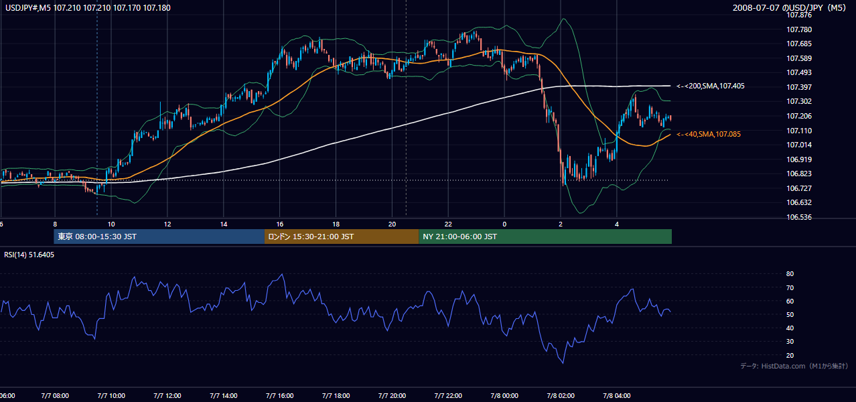Click hour tick 2 under the price chart
This screenshot has height=402, width=856.
tap(561, 224)
